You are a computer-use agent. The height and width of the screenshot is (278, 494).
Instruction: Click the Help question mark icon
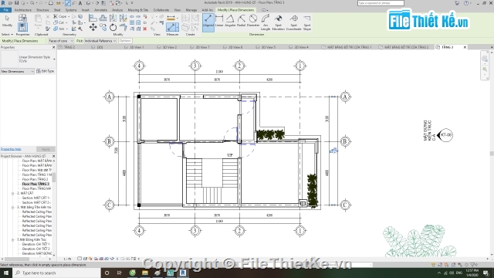[466, 3]
